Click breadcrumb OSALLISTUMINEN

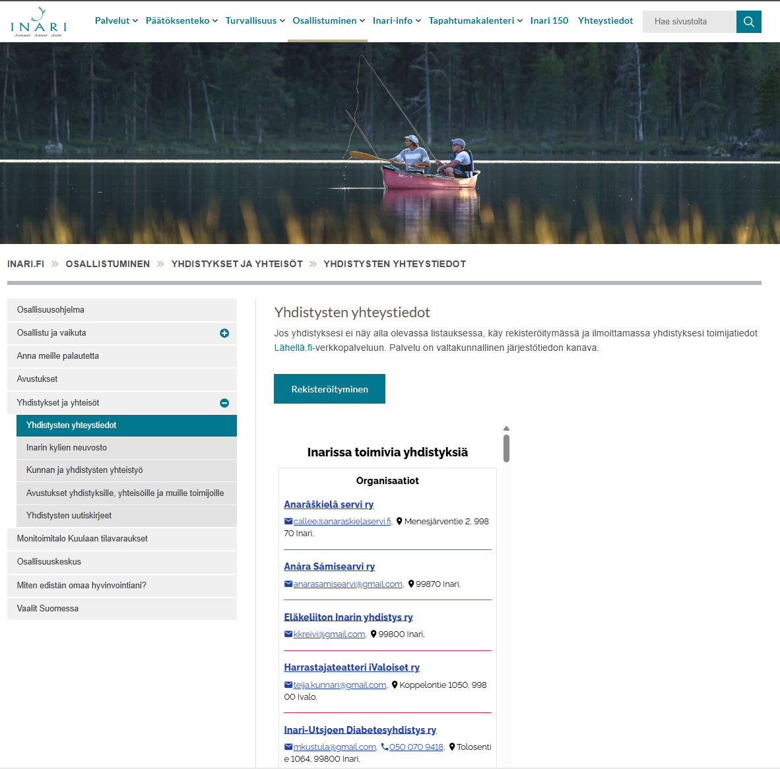(x=108, y=264)
